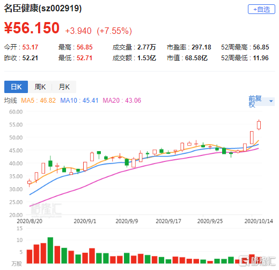Image resolution: width=279 pixels, height=270 pixels.
Task: Click the 市盈率 value 297.18
Action: click(201, 47)
